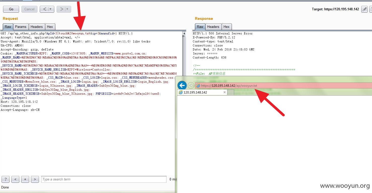Viewport: 372px width, 193px height.
Task: Click the search help question mark button
Action: [x=6, y=179]
